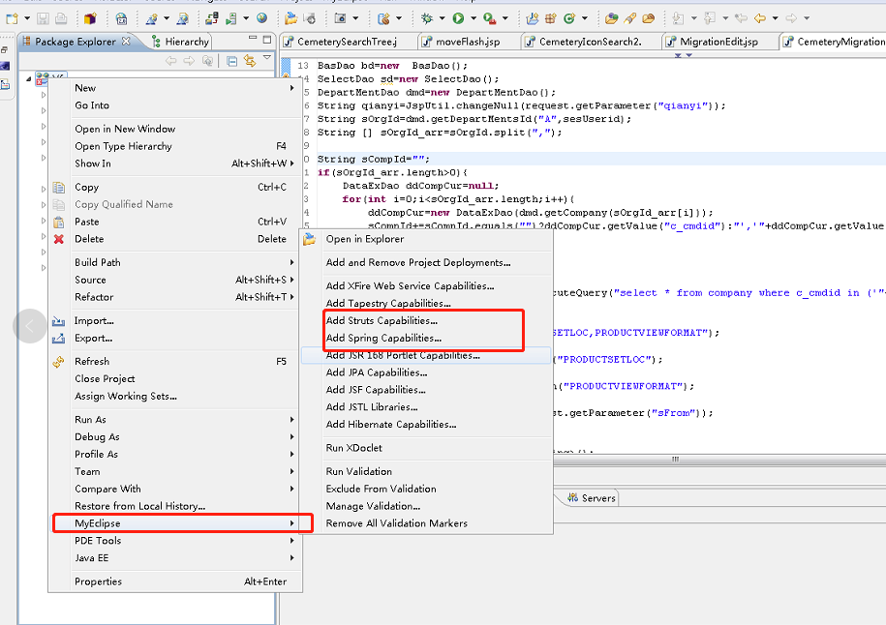Viewport: 886px width, 625px height.
Task: Select Add Struts Capabilities from the menu
Action: pyautogui.click(x=382, y=320)
